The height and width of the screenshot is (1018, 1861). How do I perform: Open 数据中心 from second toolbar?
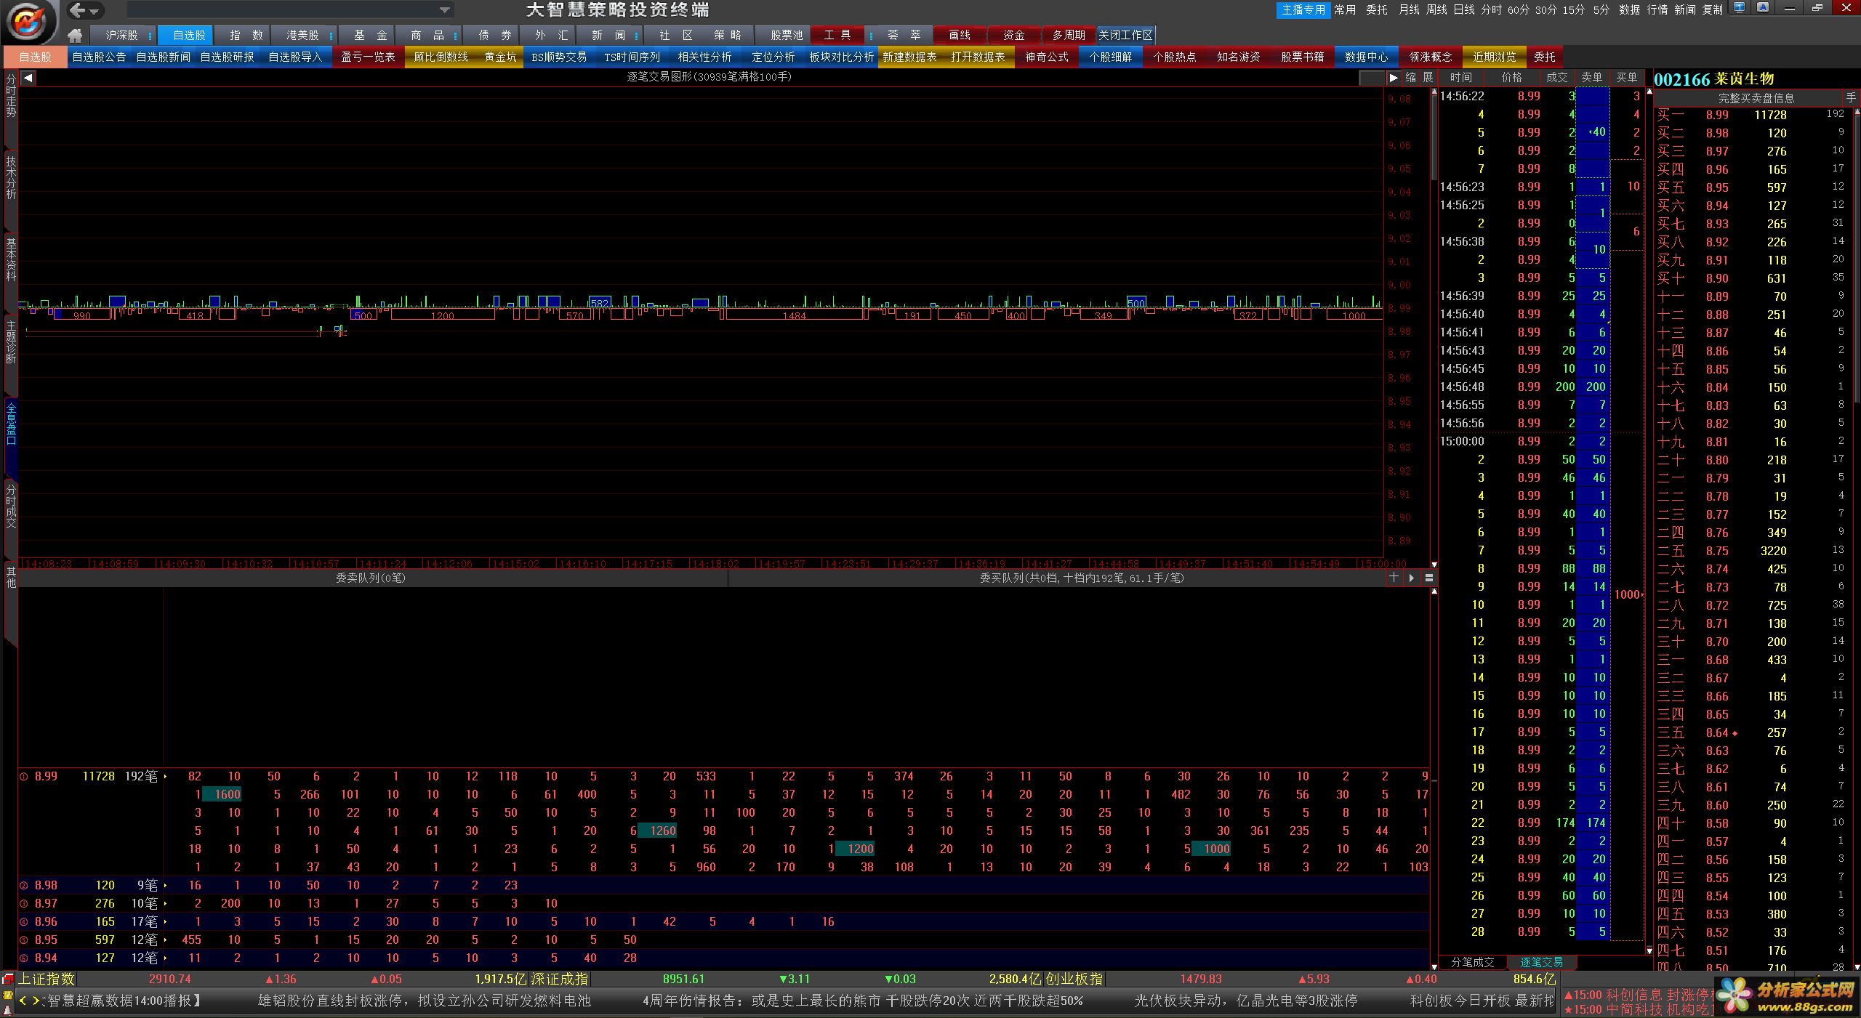click(1367, 57)
